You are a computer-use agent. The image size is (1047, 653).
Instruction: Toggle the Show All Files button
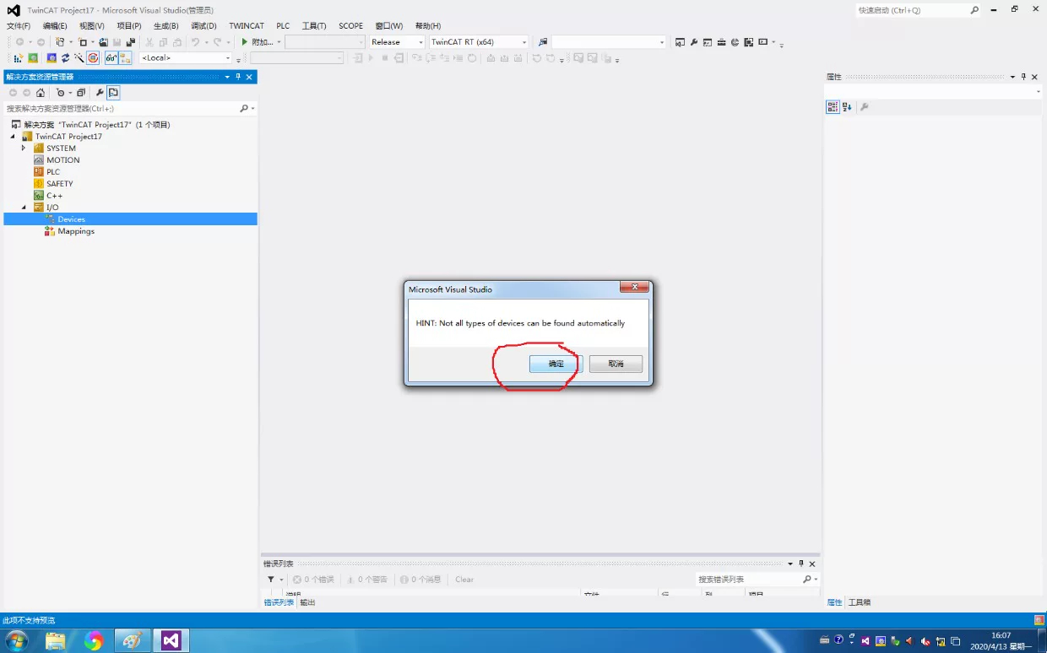[x=113, y=93]
